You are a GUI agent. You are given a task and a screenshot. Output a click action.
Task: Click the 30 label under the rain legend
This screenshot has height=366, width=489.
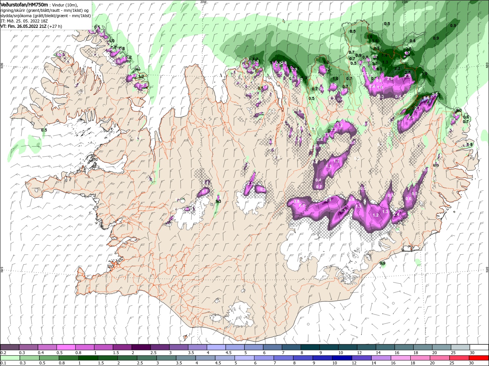471,363
